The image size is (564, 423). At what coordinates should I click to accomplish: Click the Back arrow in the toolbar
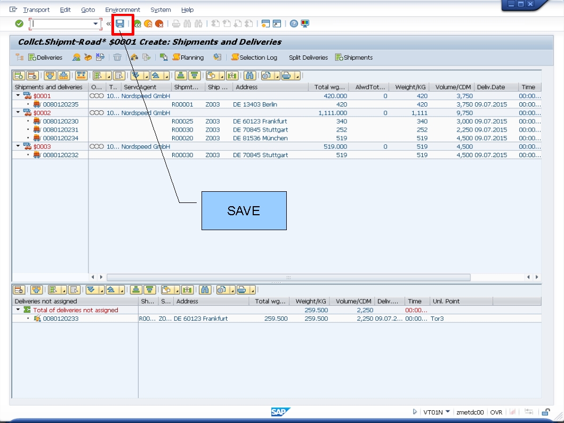(x=136, y=23)
